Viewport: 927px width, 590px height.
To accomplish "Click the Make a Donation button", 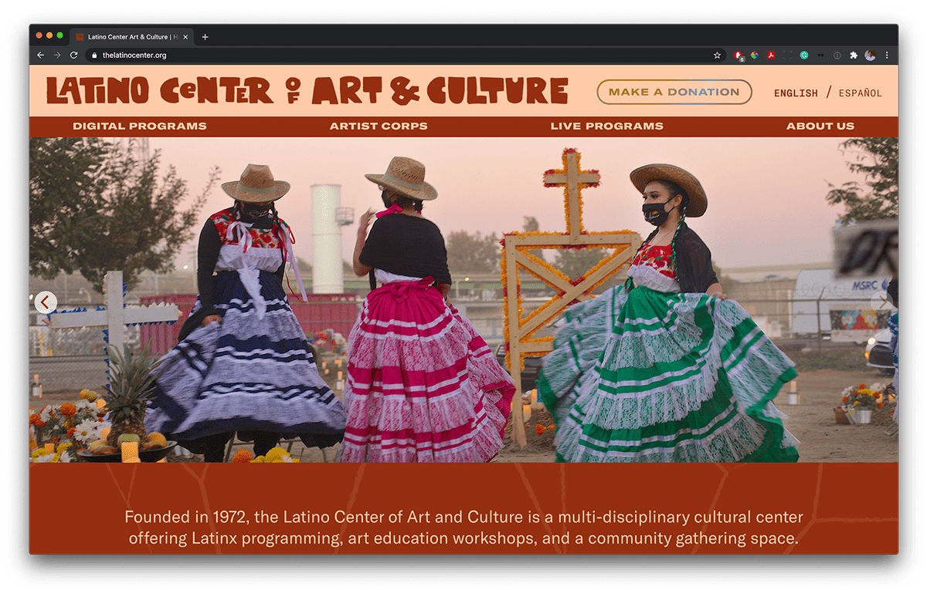I will point(674,92).
